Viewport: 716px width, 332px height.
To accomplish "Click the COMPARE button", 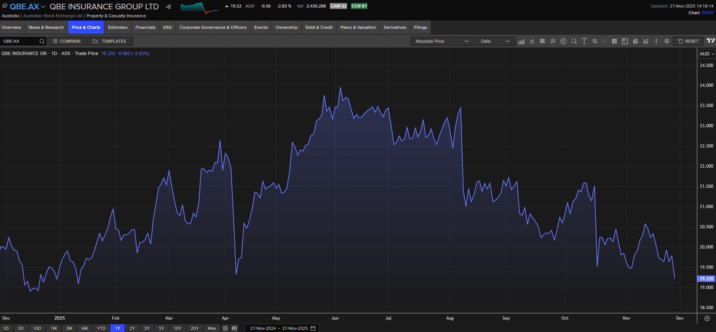I will pos(67,41).
